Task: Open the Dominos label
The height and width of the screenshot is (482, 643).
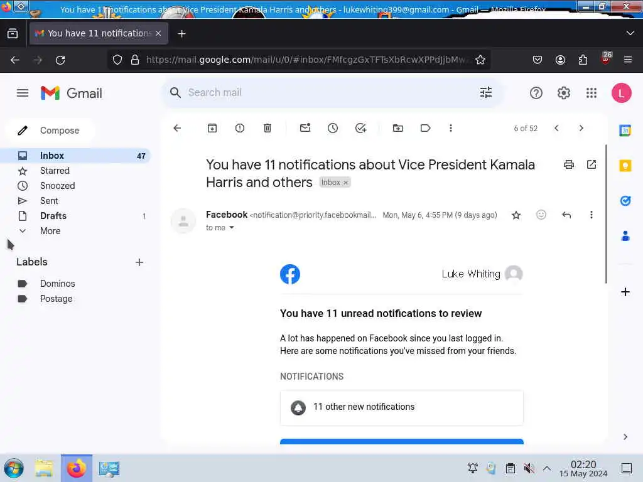Action: (57, 284)
